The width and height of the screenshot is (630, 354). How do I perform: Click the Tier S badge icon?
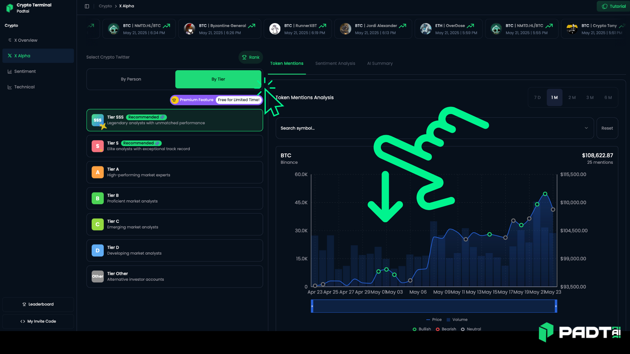[97, 146]
